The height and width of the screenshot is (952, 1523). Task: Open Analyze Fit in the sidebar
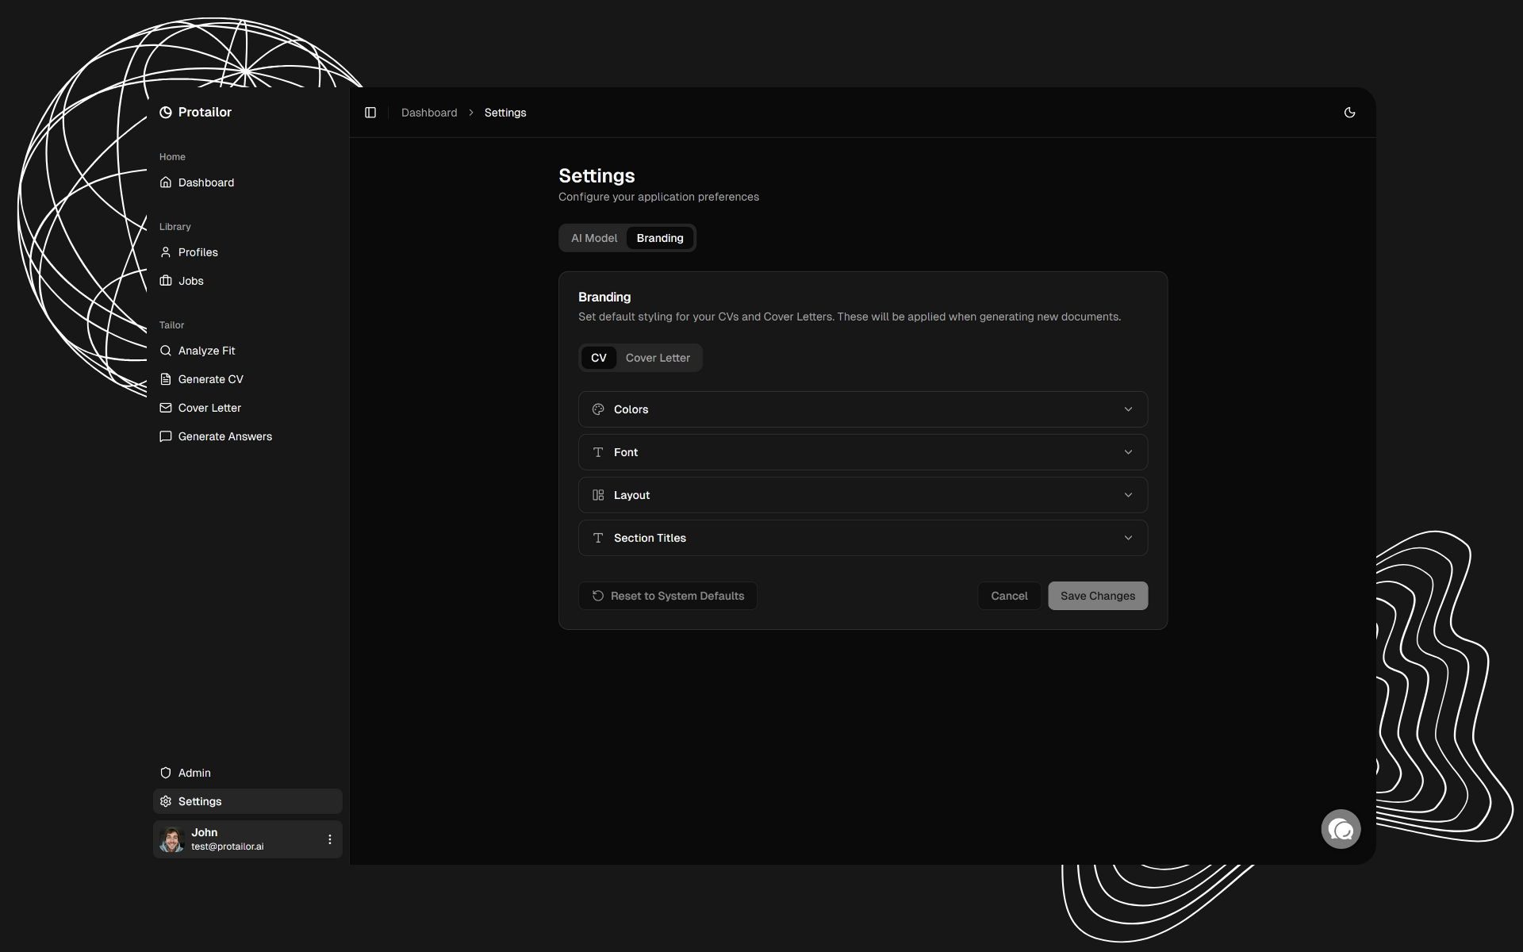206,351
